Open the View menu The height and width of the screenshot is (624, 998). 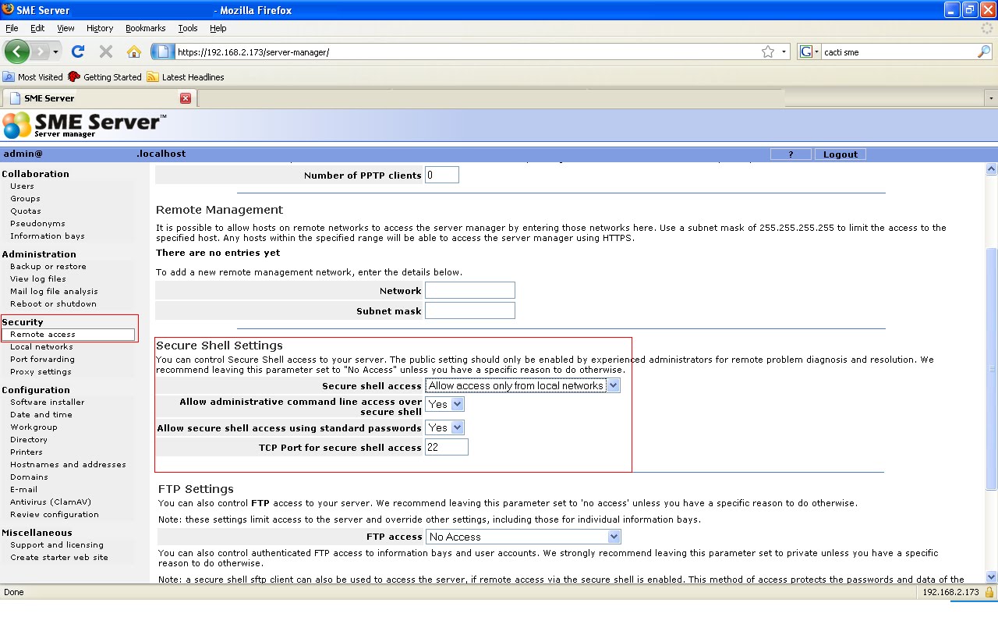click(65, 28)
